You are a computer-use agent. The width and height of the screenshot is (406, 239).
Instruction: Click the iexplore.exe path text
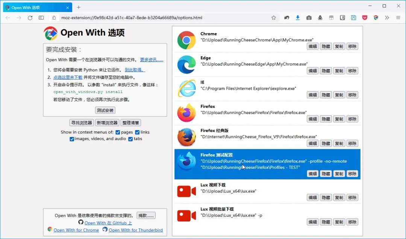coord(248,89)
